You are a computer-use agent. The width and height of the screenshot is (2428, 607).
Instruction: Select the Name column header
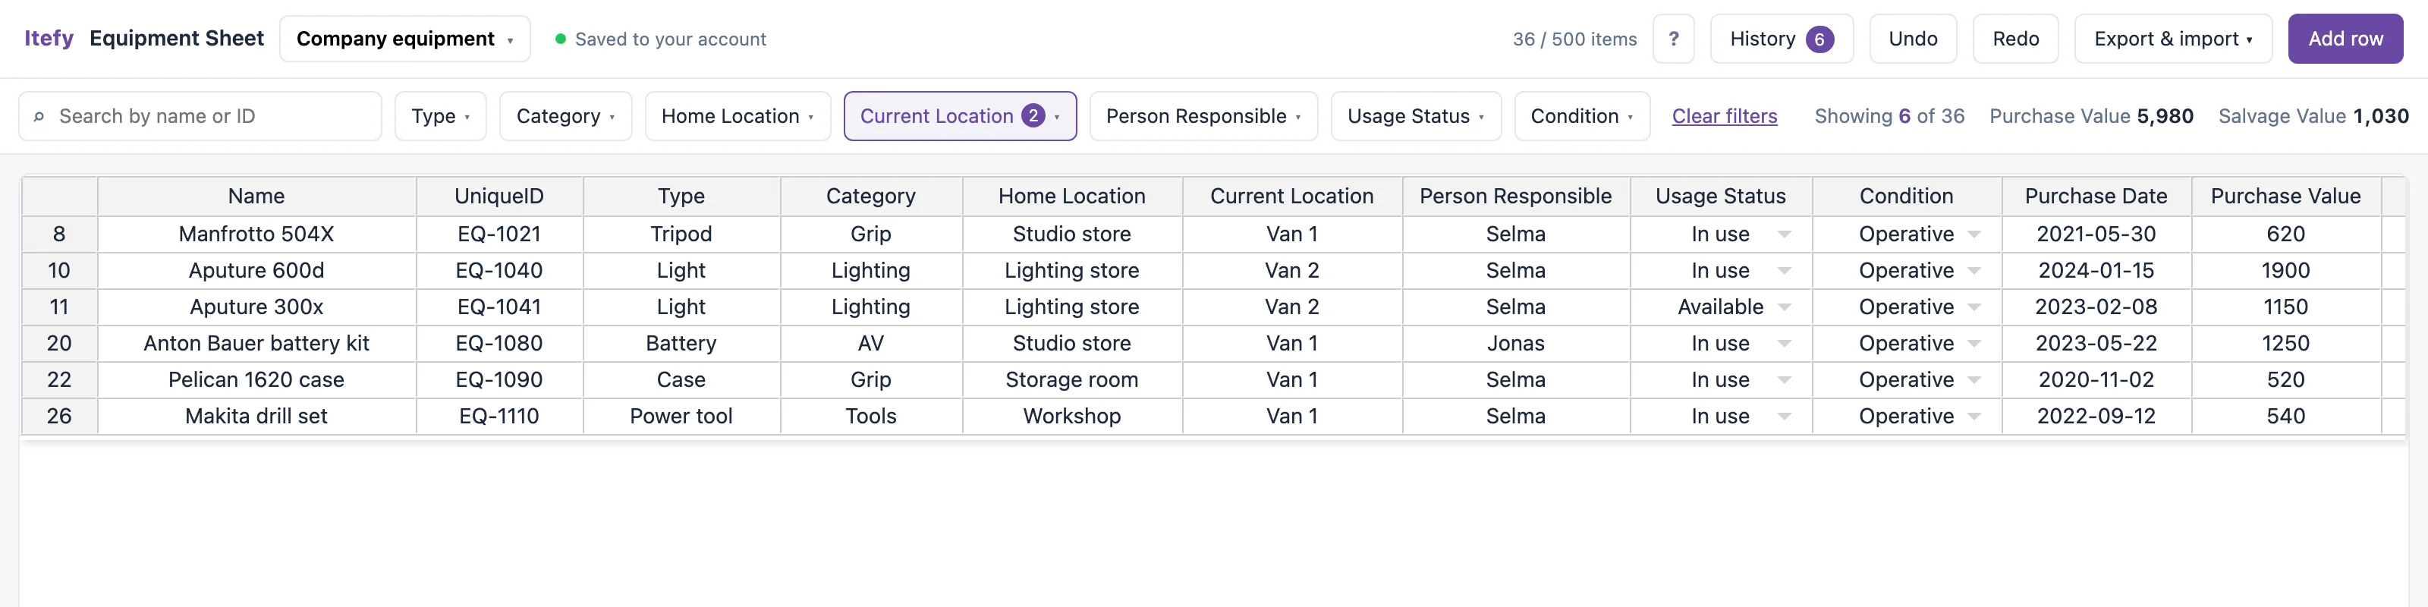[x=256, y=196]
